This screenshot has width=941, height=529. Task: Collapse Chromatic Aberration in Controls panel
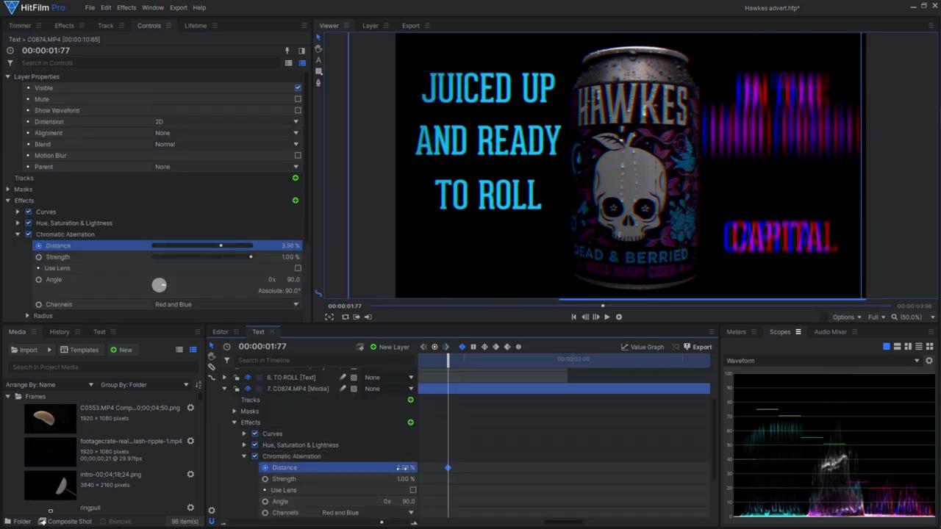point(18,234)
